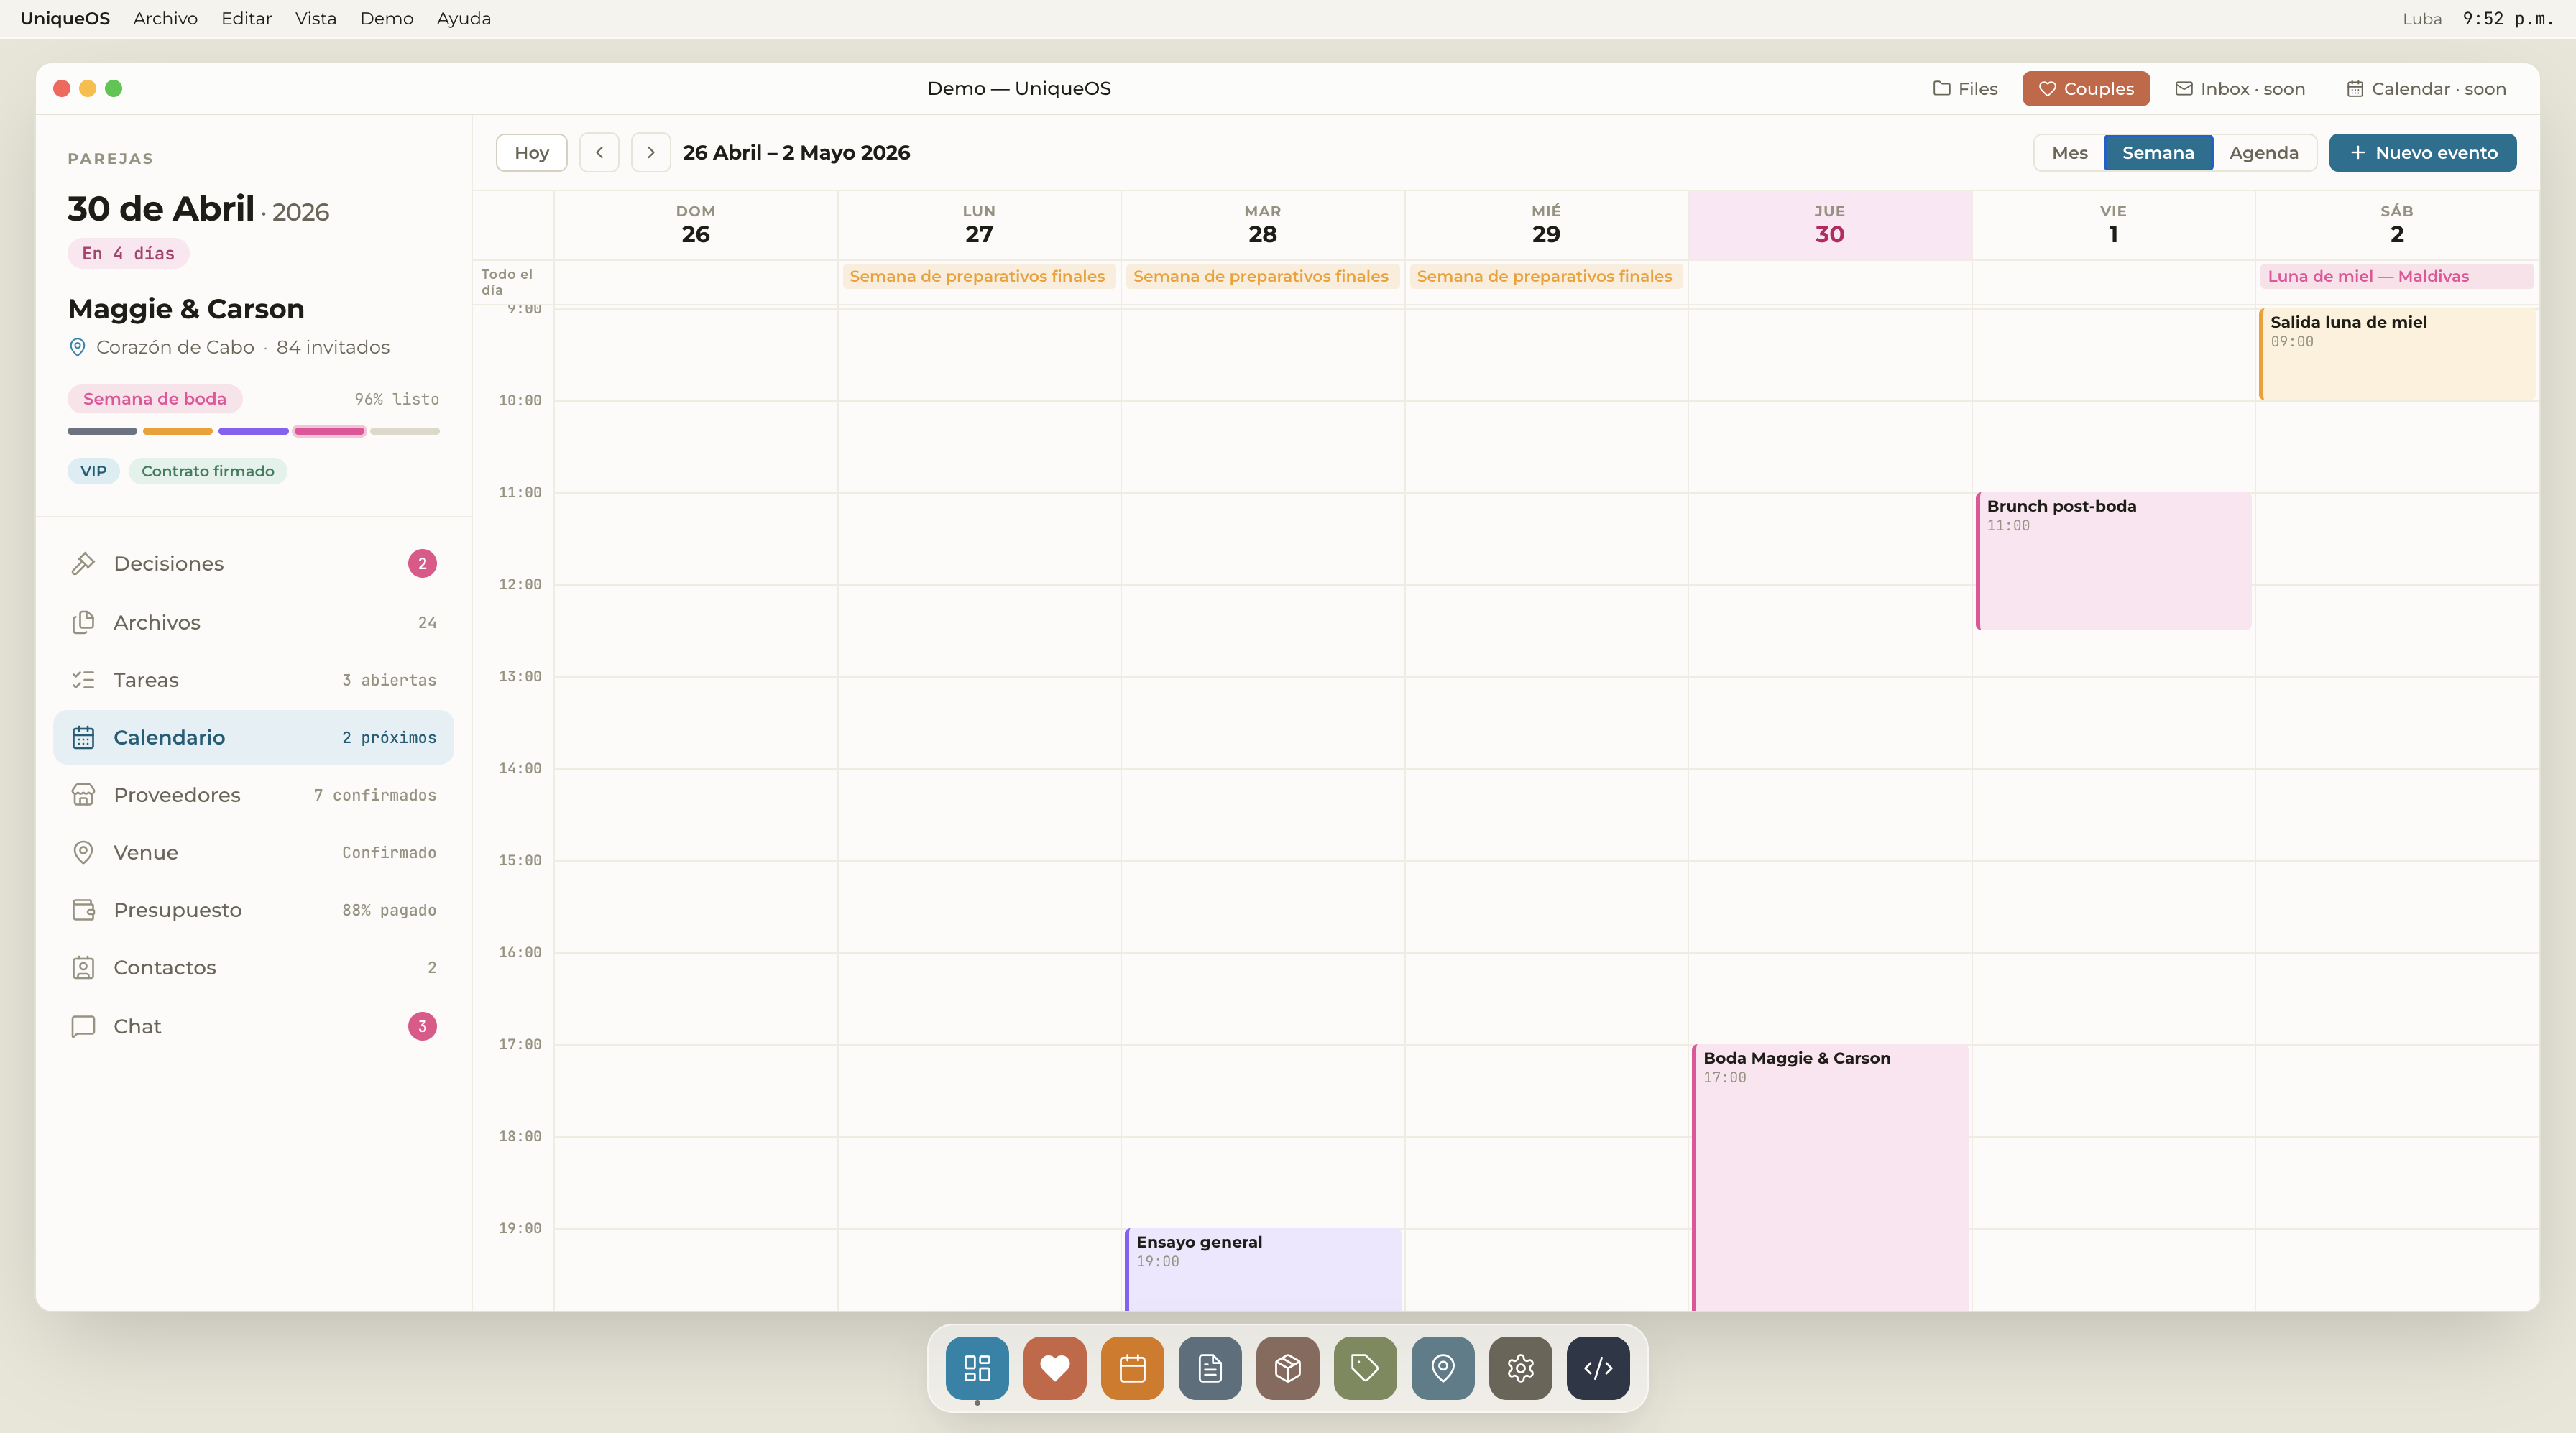Open the dashboard grid icon in dock
The height and width of the screenshot is (1433, 2576).
pyautogui.click(x=977, y=1367)
